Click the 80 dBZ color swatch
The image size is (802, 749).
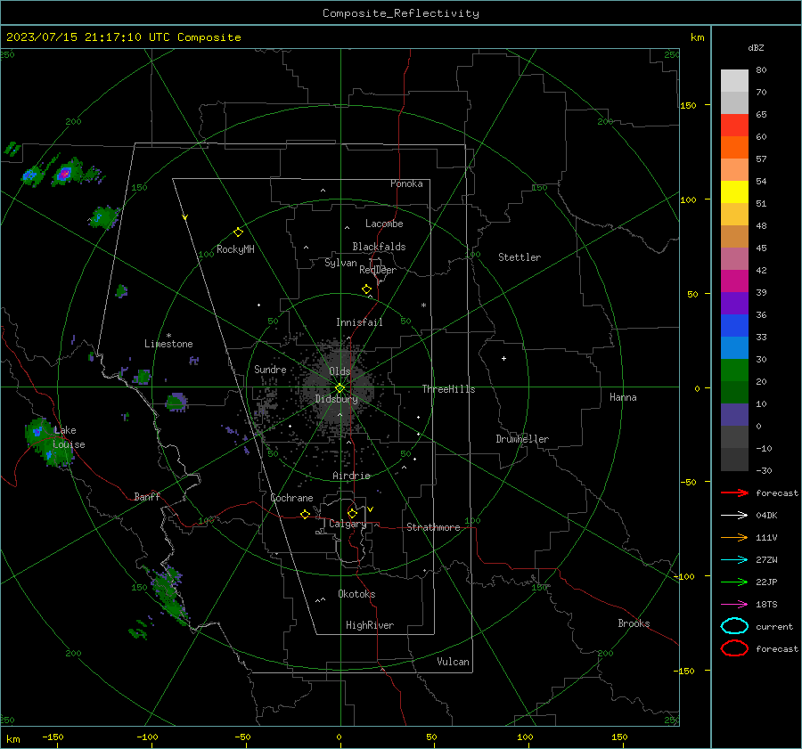tap(734, 80)
